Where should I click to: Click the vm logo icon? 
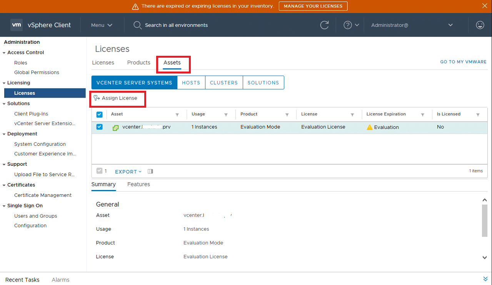17,25
